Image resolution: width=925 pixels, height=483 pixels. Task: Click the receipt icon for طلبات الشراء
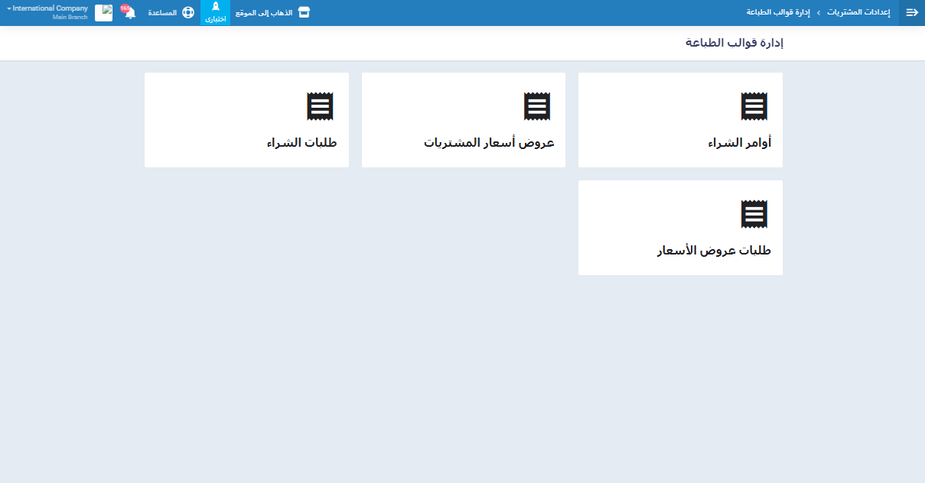click(320, 106)
